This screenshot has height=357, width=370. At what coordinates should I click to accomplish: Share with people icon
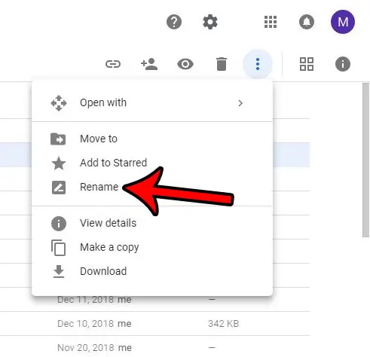click(149, 64)
